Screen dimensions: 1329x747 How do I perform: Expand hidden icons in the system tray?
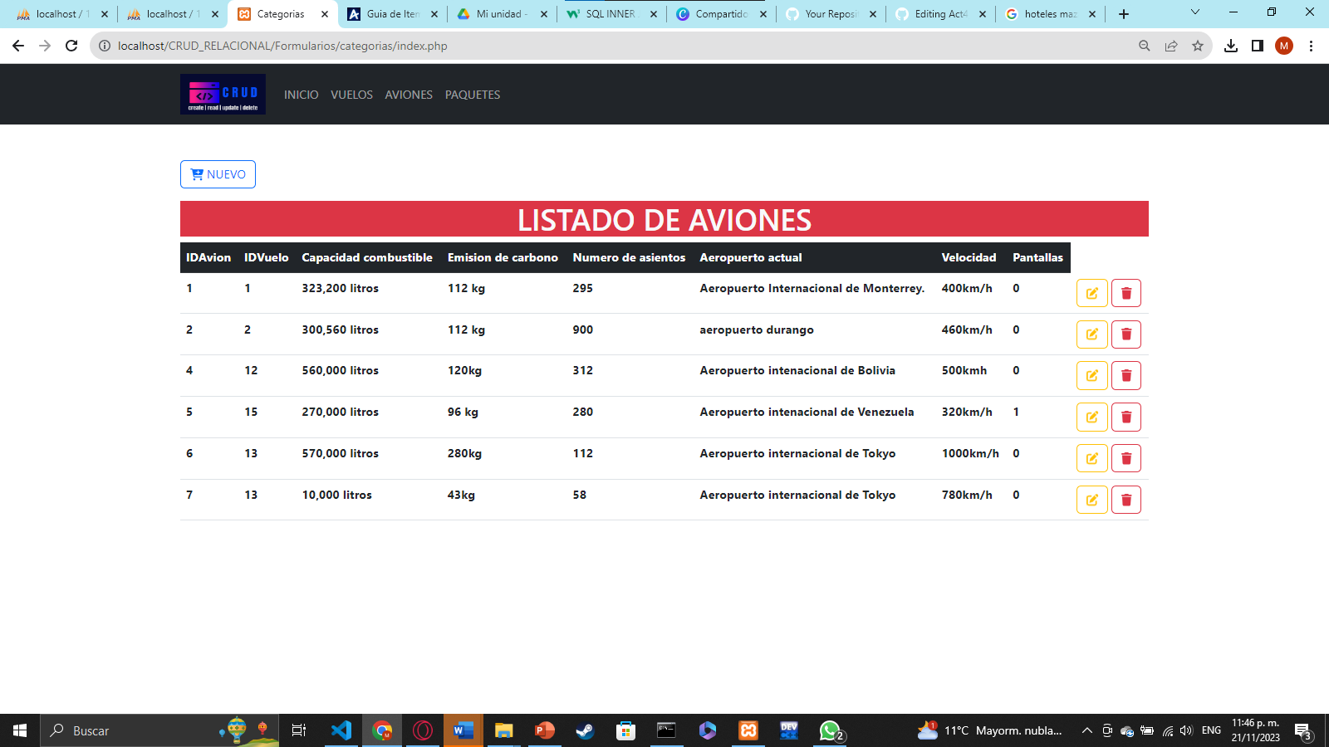pyautogui.click(x=1086, y=730)
